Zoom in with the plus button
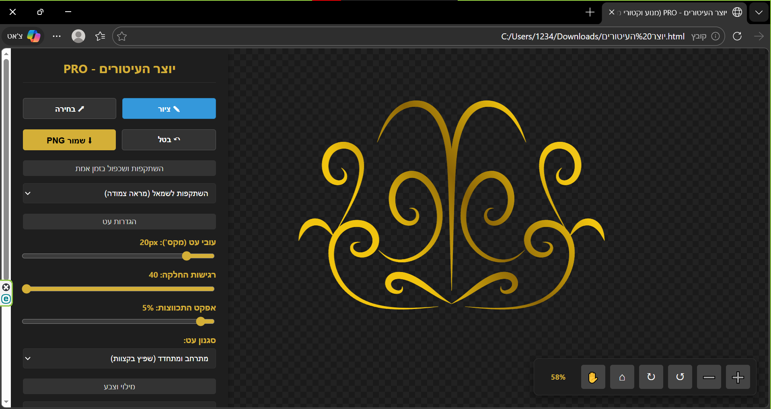The width and height of the screenshot is (771, 409). [738, 377]
